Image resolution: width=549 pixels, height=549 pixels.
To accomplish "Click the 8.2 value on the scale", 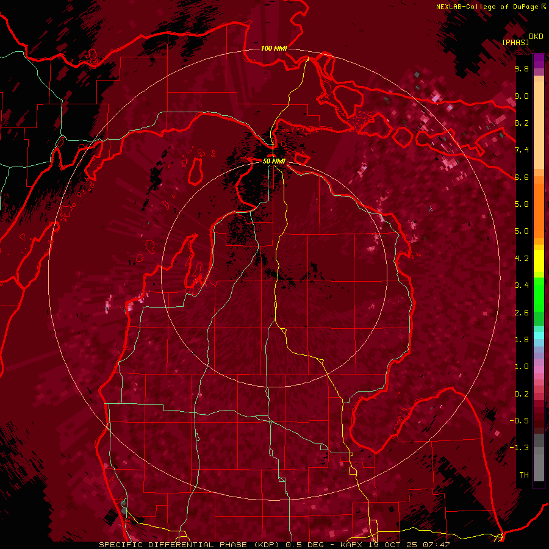I will point(522,123).
